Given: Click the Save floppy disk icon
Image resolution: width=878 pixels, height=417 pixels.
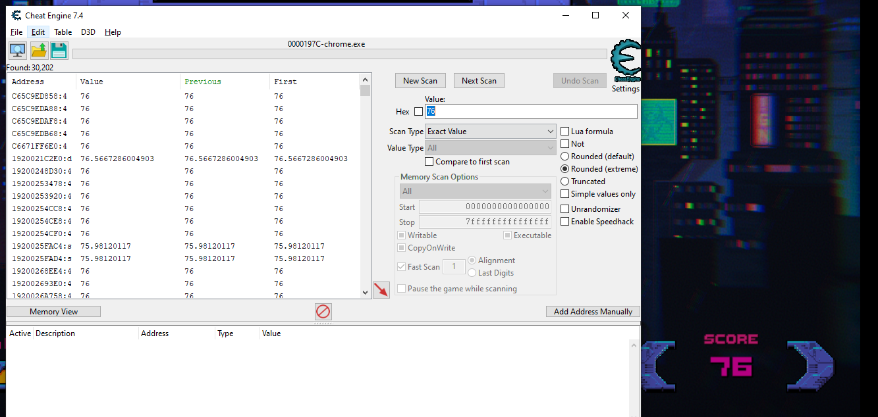Looking at the screenshot, I should [59, 50].
